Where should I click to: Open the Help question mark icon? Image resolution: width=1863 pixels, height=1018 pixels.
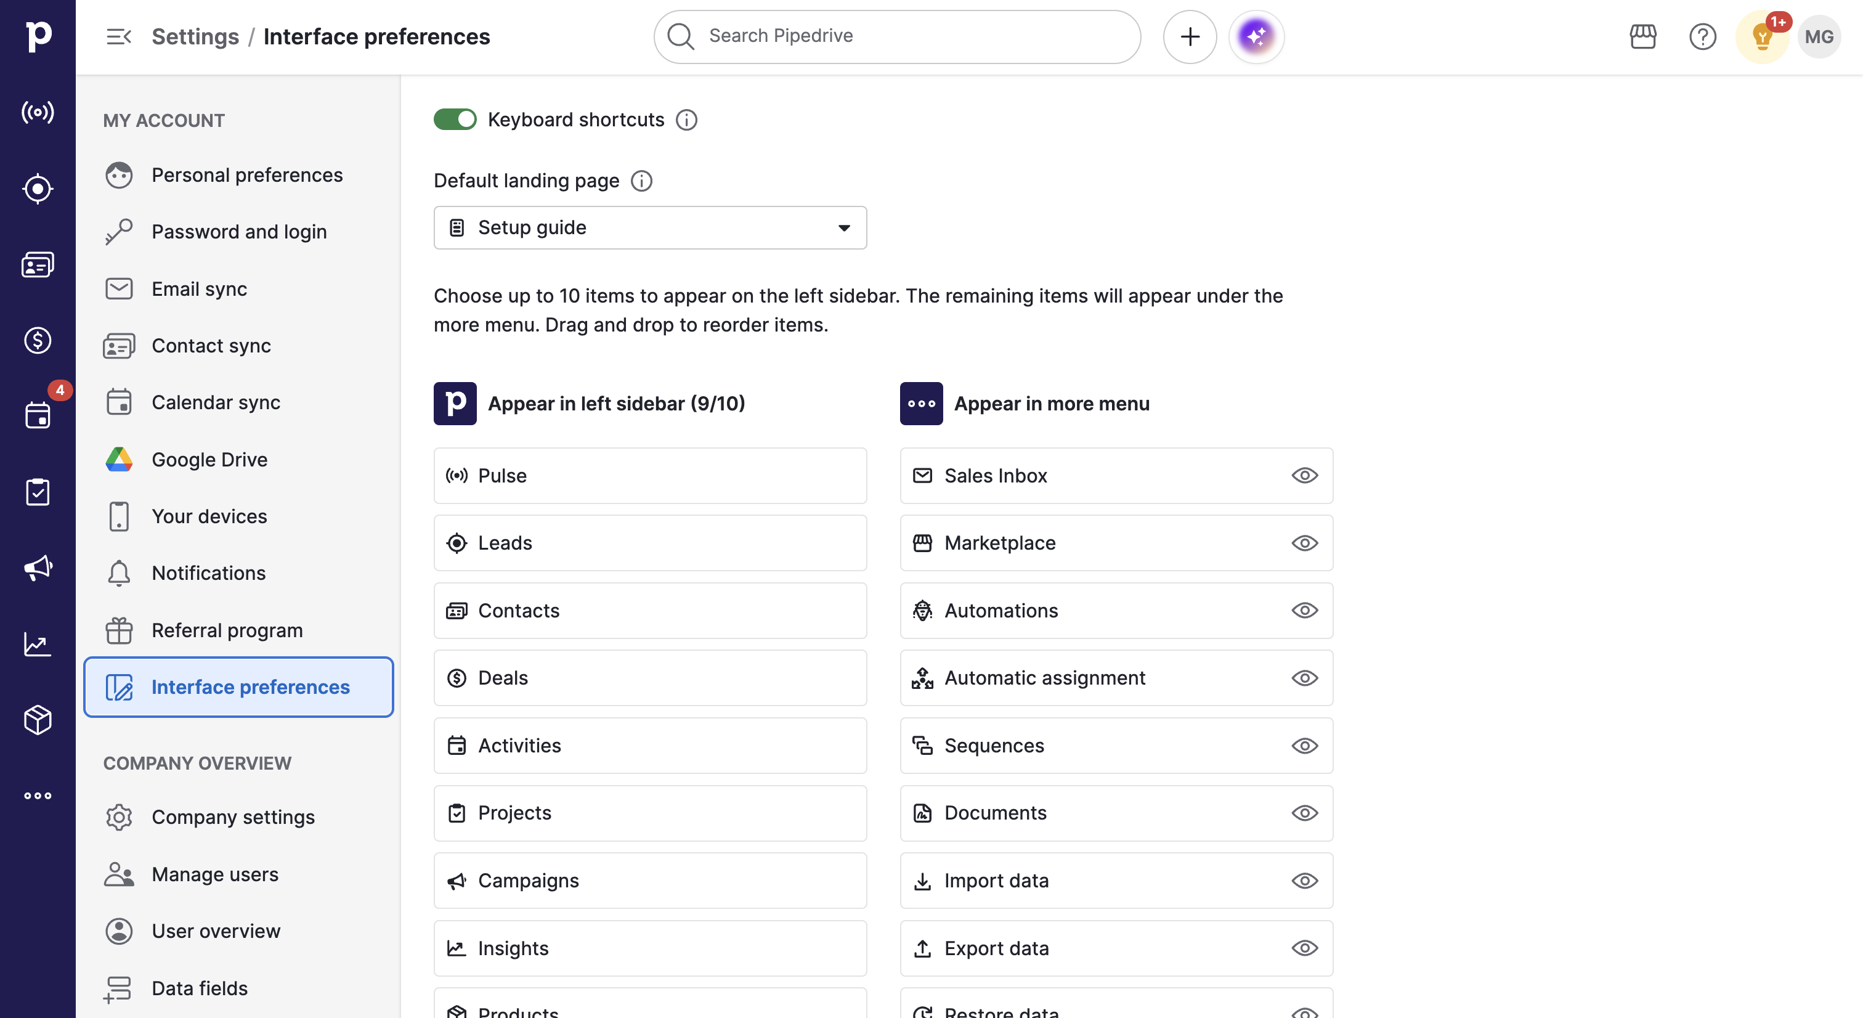point(1702,36)
